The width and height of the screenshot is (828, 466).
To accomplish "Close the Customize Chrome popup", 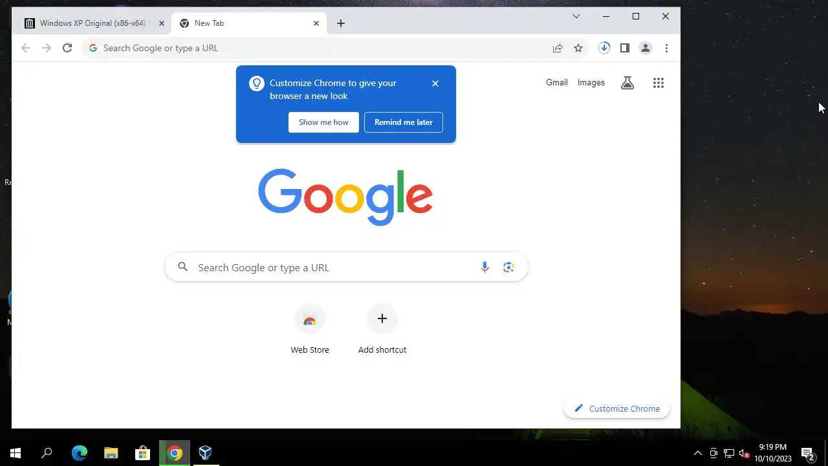I will pos(435,83).
